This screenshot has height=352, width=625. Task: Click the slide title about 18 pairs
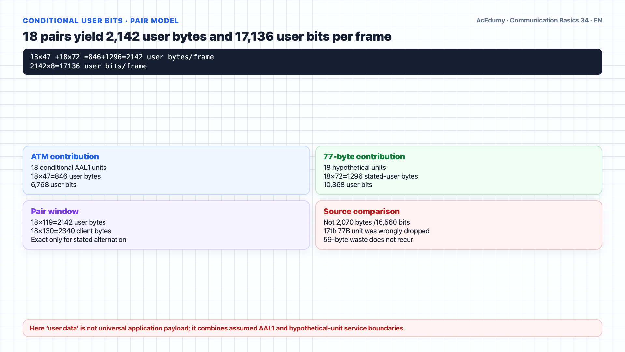tap(207, 37)
